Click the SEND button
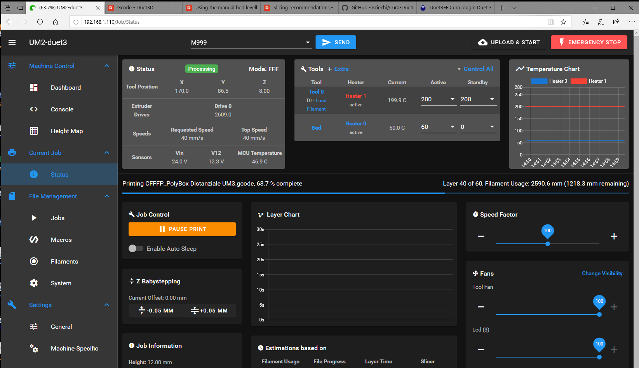This screenshot has width=639, height=368. coord(336,42)
